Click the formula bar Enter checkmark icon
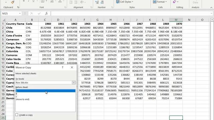 (39, 13)
